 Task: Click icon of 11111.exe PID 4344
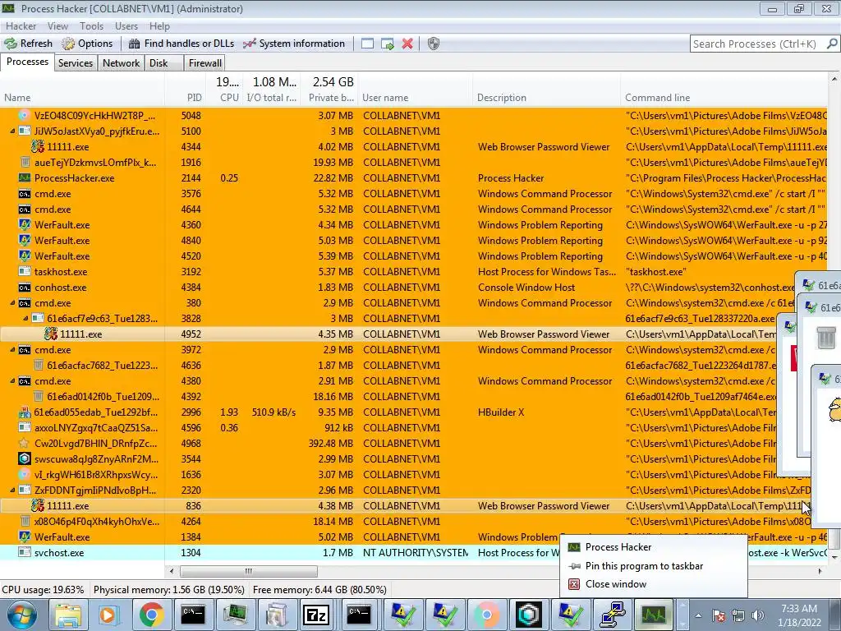(37, 146)
